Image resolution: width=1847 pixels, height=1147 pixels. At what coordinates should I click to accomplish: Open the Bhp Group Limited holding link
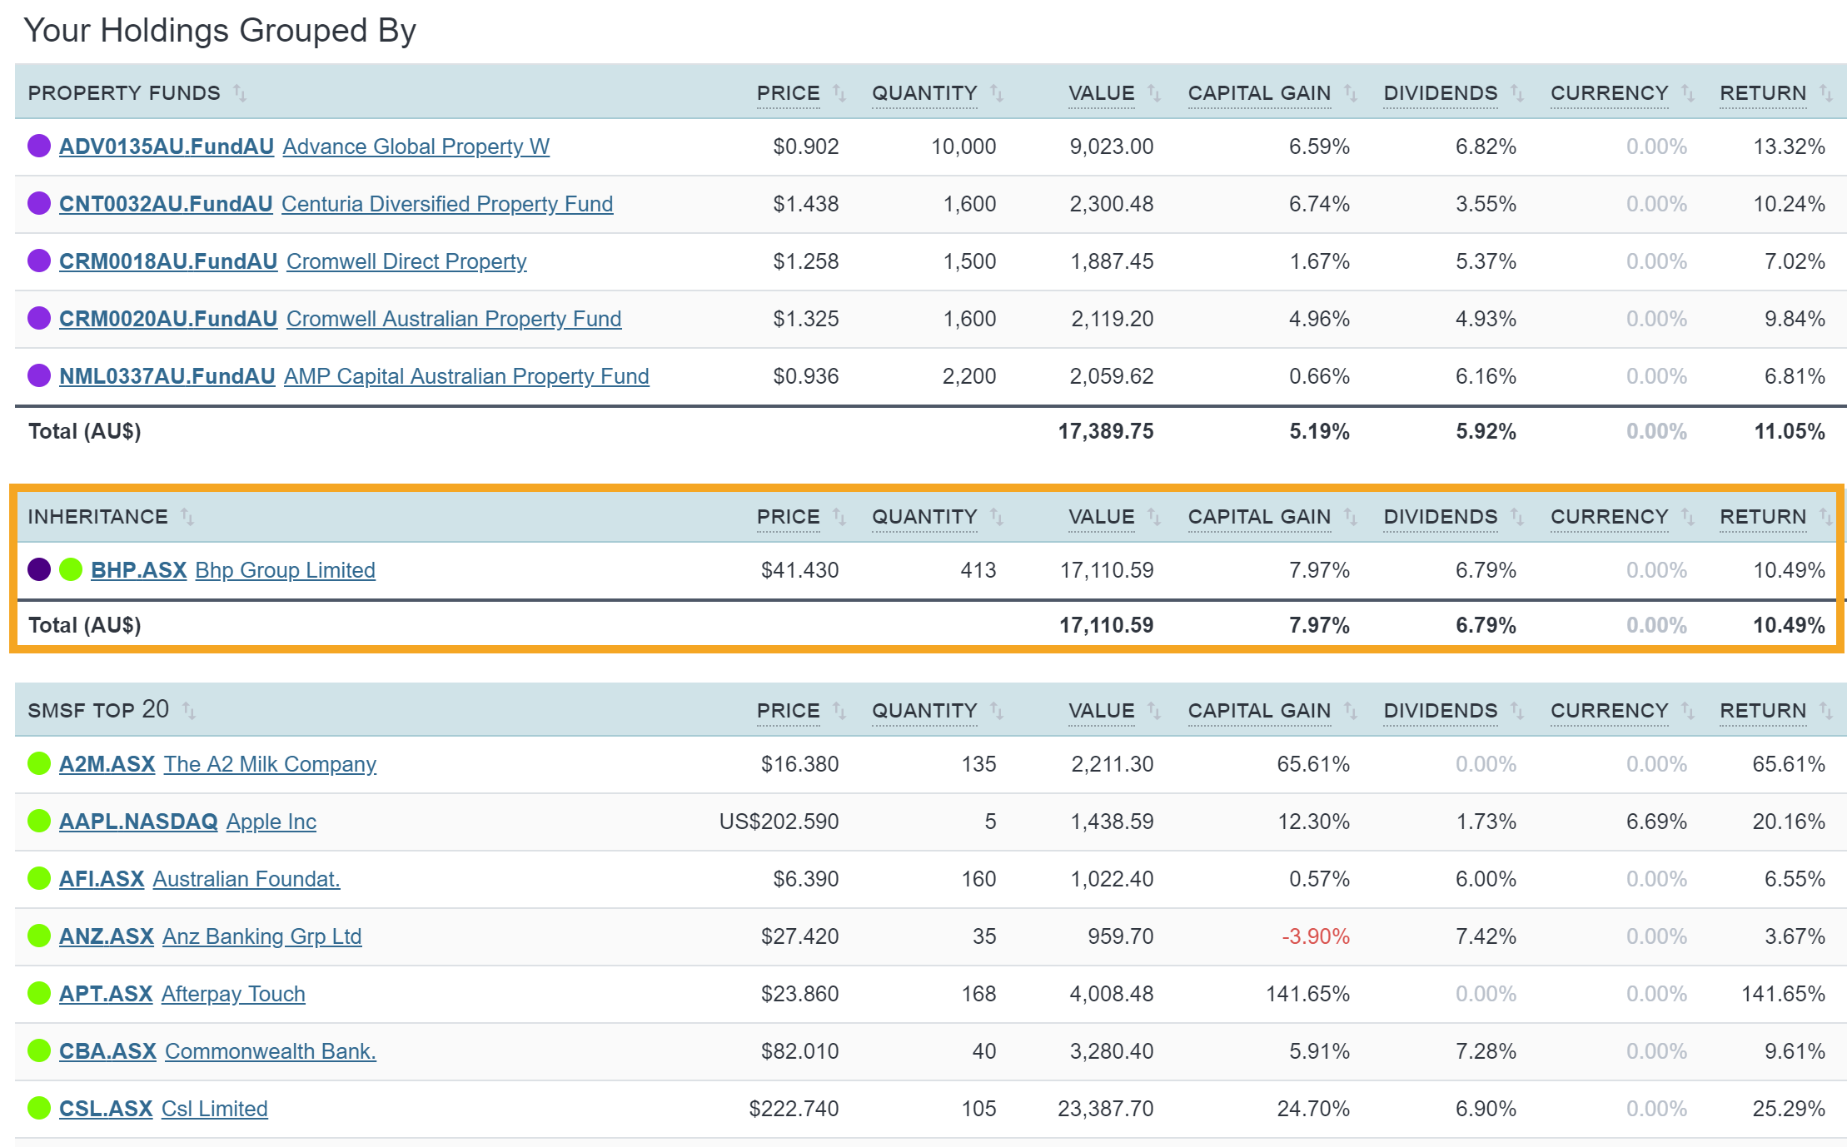click(x=285, y=570)
